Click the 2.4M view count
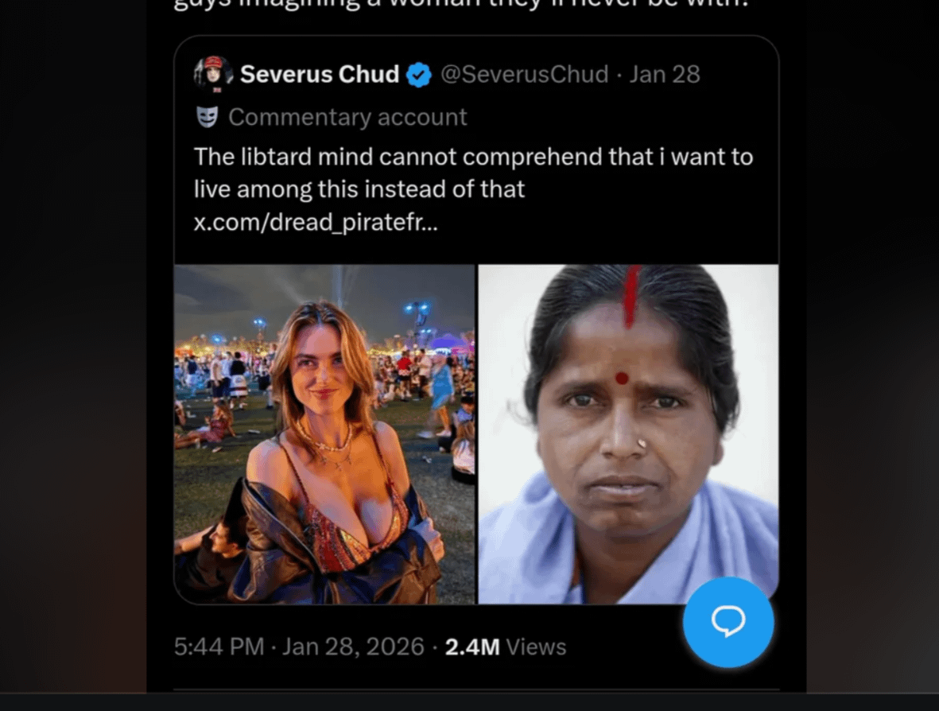This screenshot has height=711, width=939. 472,647
